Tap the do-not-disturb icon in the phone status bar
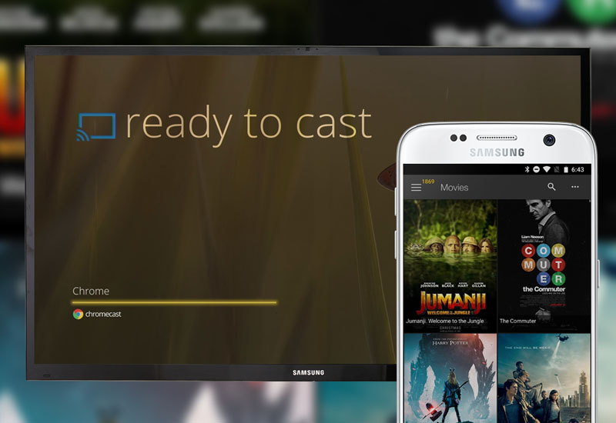 [536, 169]
